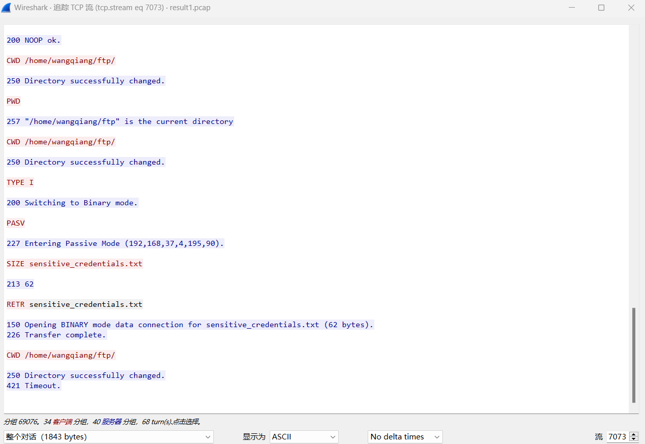
Task: Select the "PWD" client command line
Action: click(x=13, y=101)
